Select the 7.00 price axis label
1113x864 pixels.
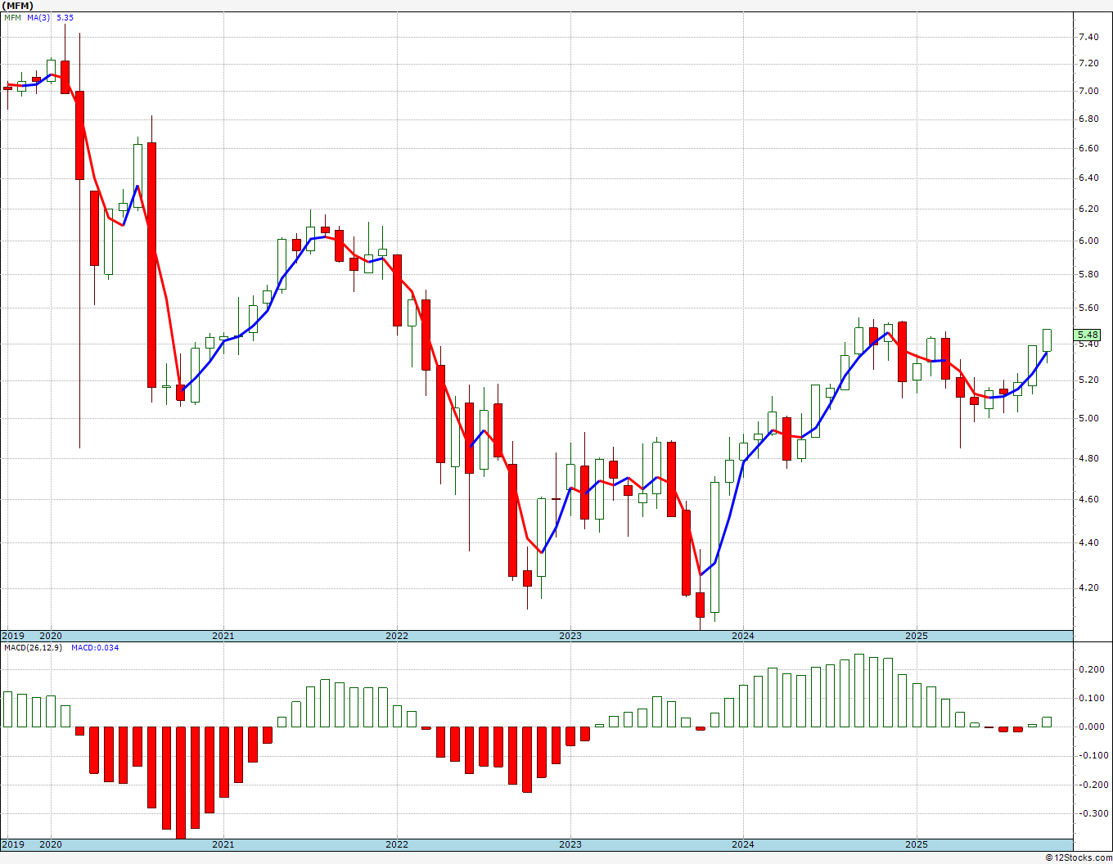point(1088,90)
